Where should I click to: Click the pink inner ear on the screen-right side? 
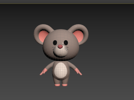pyautogui.click(x=79, y=36)
